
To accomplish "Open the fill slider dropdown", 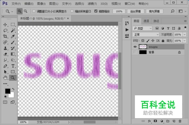I will pos(185,41).
